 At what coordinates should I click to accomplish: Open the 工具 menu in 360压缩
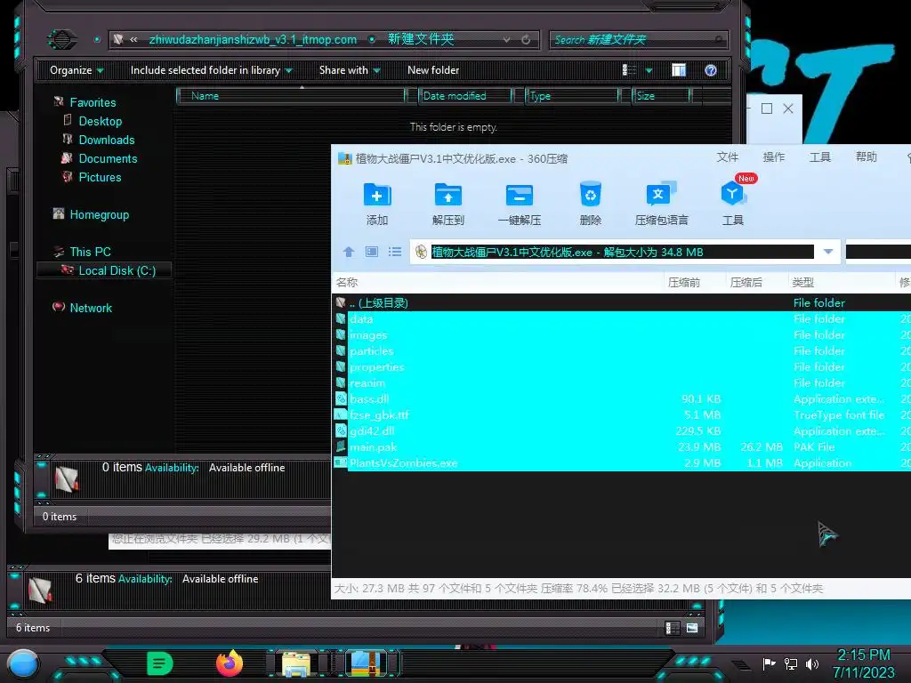[819, 157]
